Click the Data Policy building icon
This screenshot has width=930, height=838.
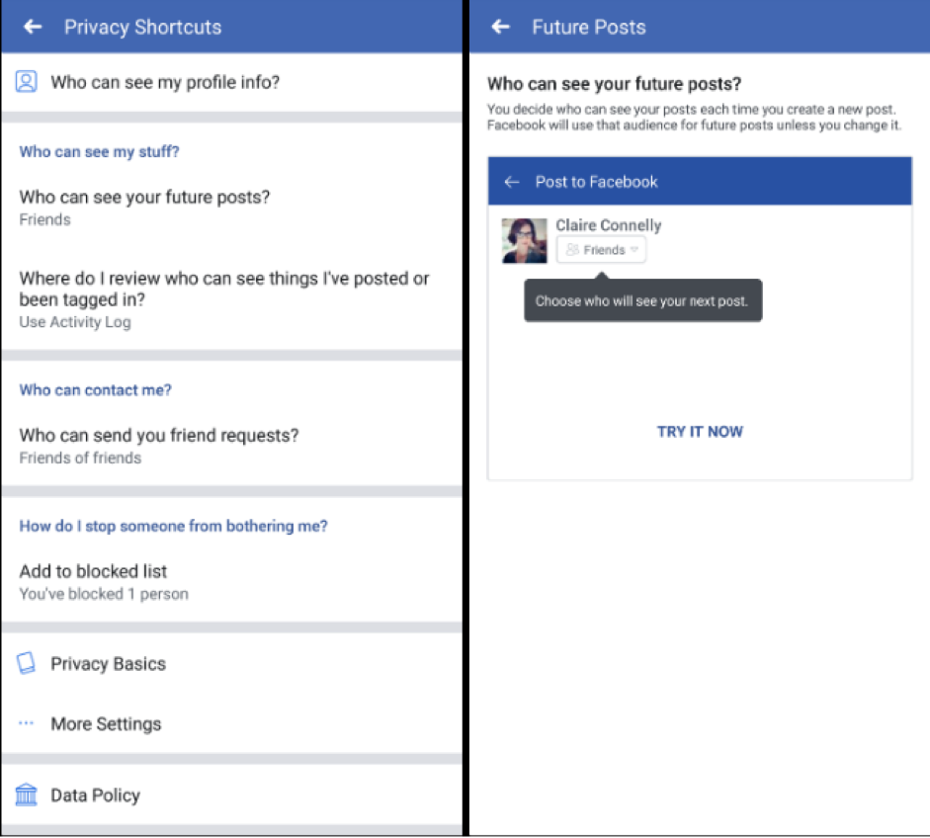coord(27,795)
